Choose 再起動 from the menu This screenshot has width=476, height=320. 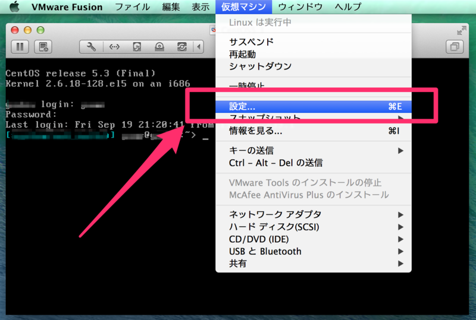coord(314,54)
